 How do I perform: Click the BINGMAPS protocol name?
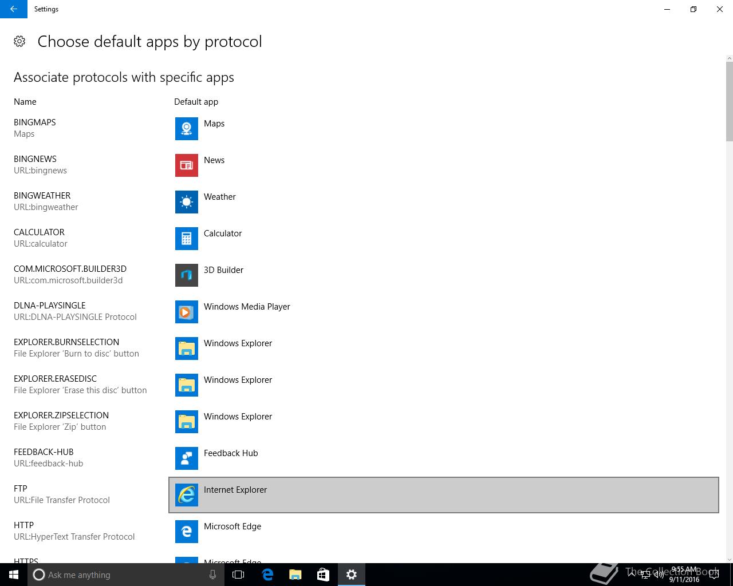tap(35, 122)
